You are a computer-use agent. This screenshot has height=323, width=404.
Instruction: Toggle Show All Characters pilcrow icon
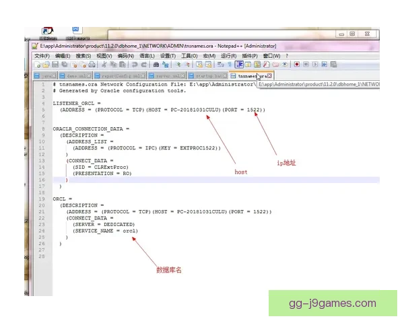[x=230, y=65]
